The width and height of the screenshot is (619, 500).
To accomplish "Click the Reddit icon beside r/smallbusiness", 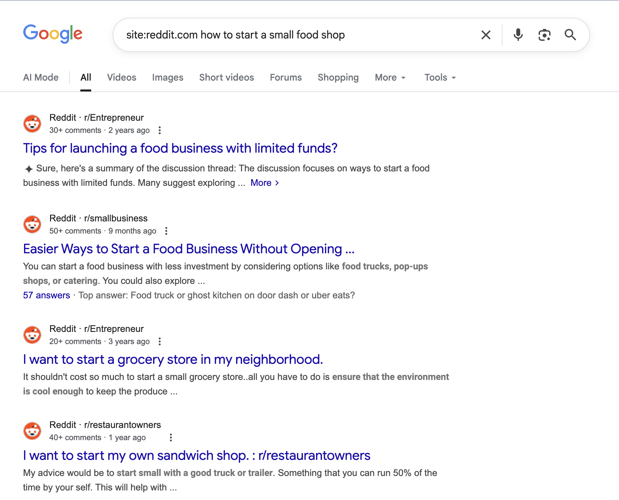I will pos(32,224).
